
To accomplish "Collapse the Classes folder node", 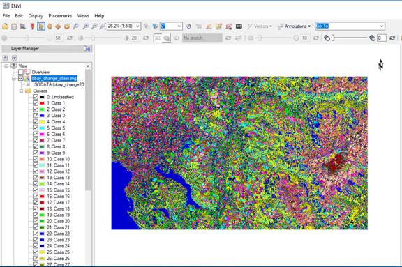I will click(21, 91).
